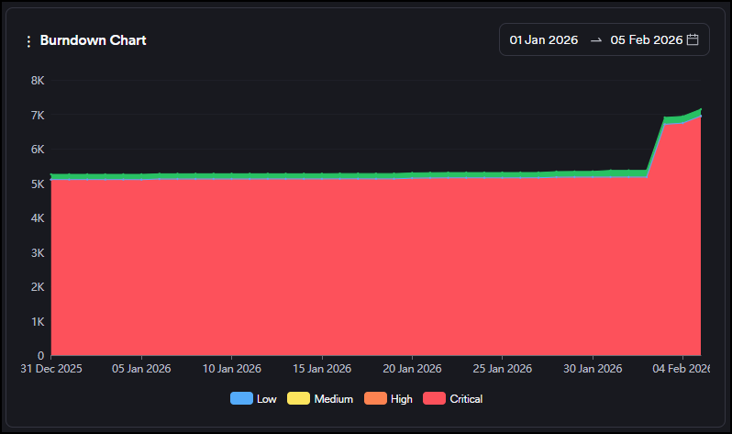Viewport: 732px width, 434px height.
Task: Click the yellow Medium legend swatch
Action: click(x=299, y=399)
